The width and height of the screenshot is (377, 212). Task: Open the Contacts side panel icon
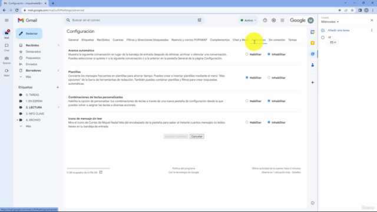312,65
